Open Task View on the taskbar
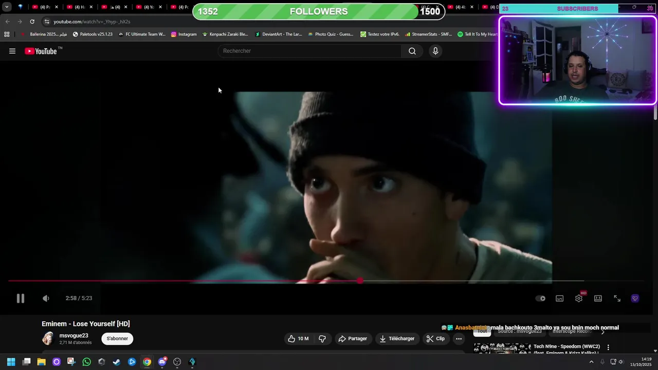The image size is (658, 370). 26,362
